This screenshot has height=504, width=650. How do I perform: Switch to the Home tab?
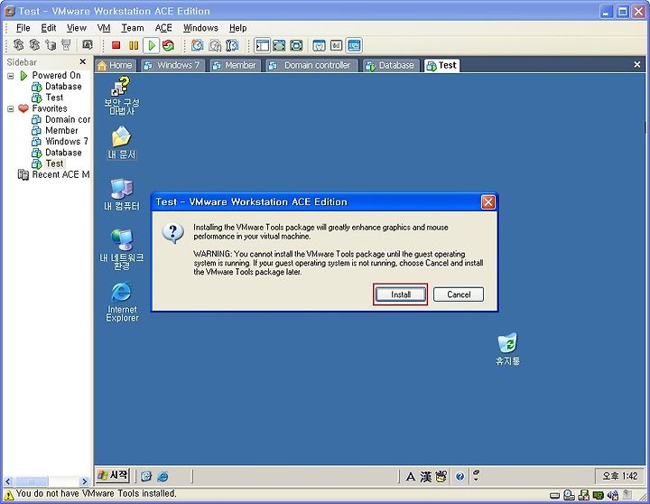[x=116, y=65]
